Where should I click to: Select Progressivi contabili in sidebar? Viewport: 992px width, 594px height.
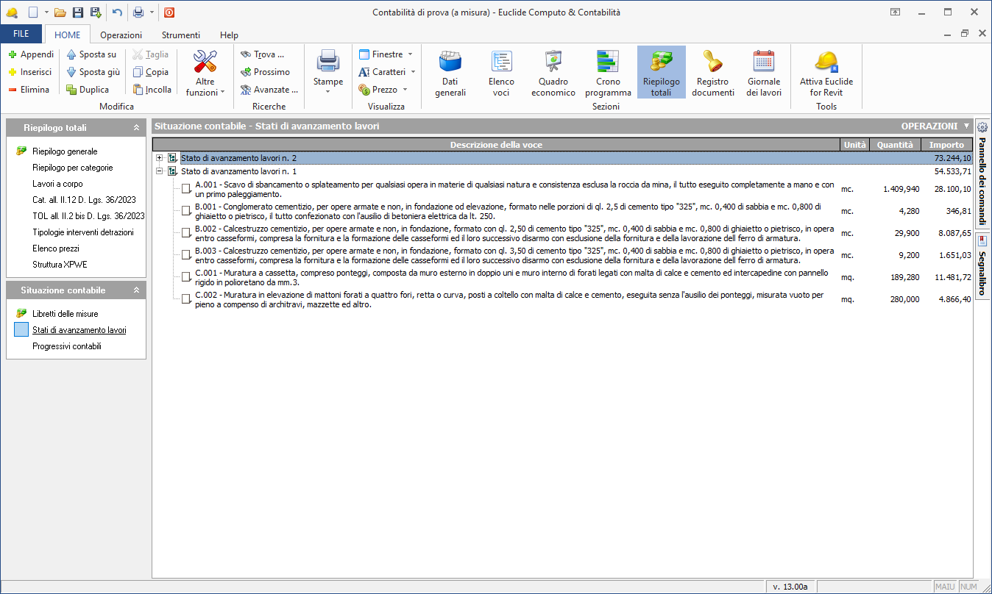[x=66, y=346]
